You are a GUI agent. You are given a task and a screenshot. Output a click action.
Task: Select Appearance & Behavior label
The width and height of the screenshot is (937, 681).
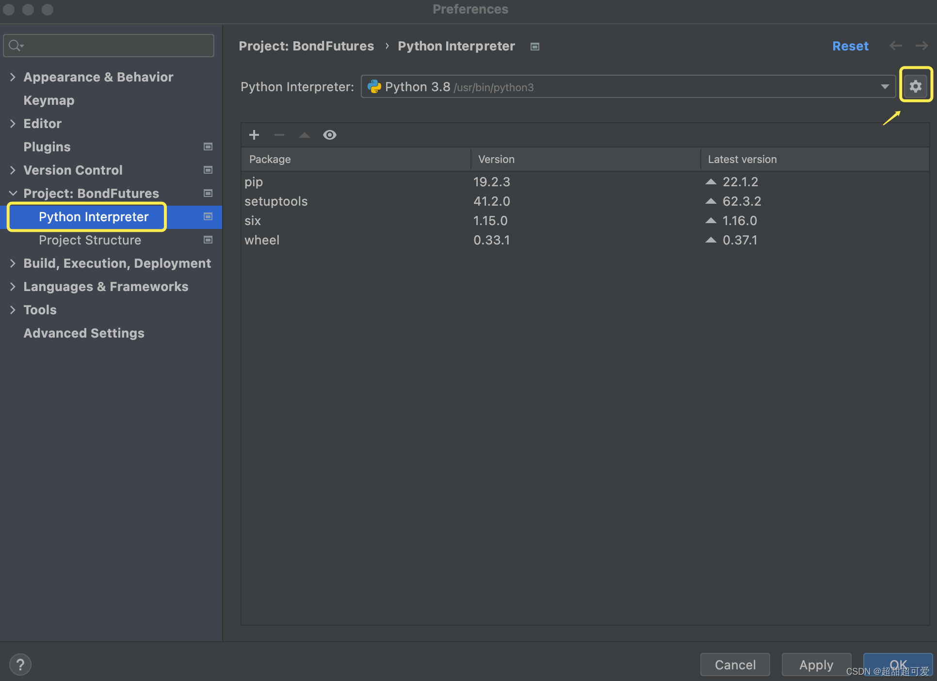click(98, 77)
